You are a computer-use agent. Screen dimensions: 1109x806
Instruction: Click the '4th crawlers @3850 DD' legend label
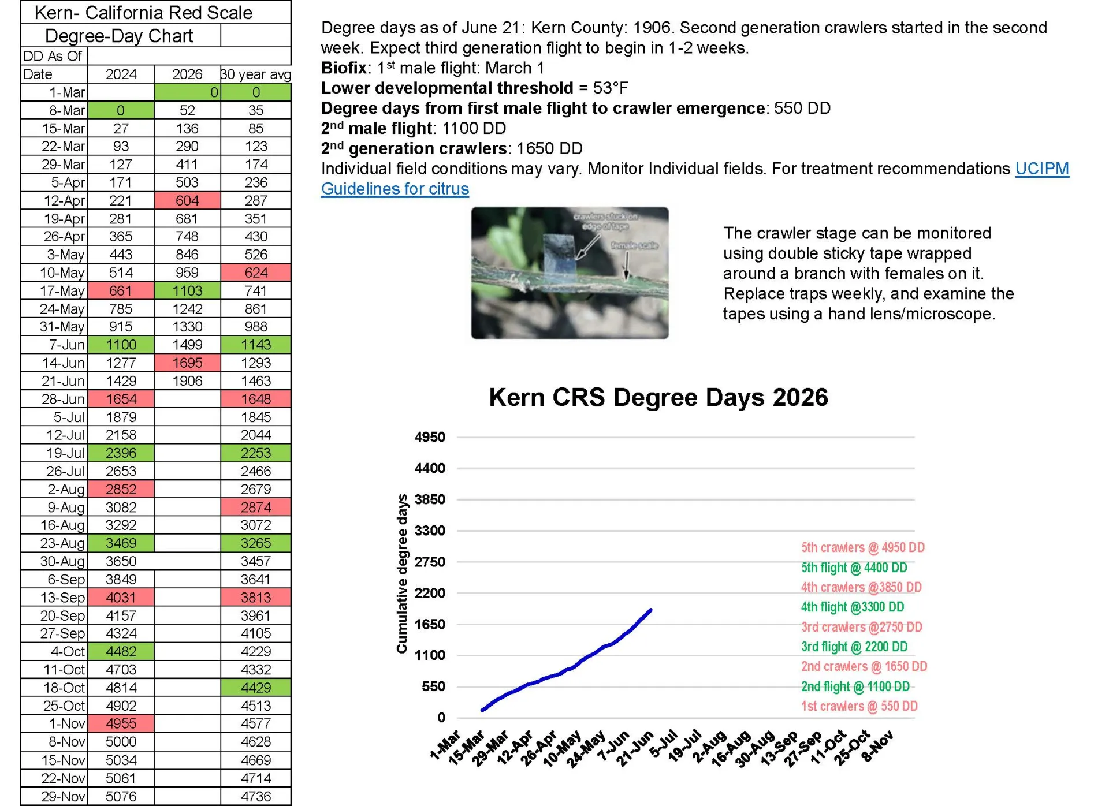(861, 587)
